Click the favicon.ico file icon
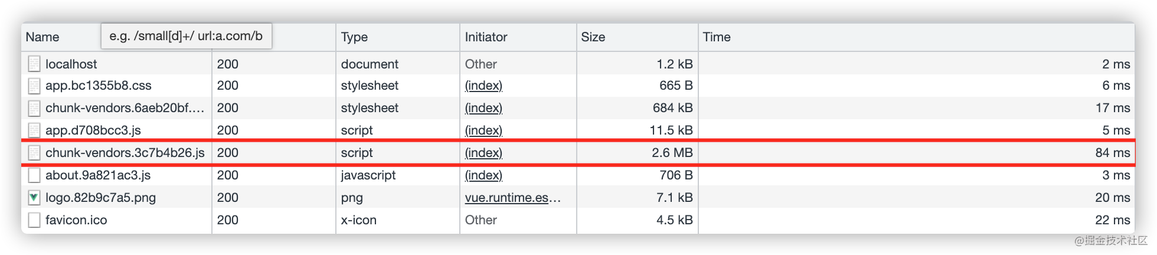Image resolution: width=1157 pixels, height=255 pixels. tap(34, 220)
